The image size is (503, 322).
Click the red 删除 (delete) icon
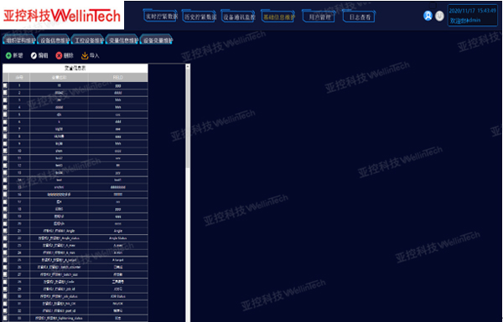pyautogui.click(x=59, y=56)
